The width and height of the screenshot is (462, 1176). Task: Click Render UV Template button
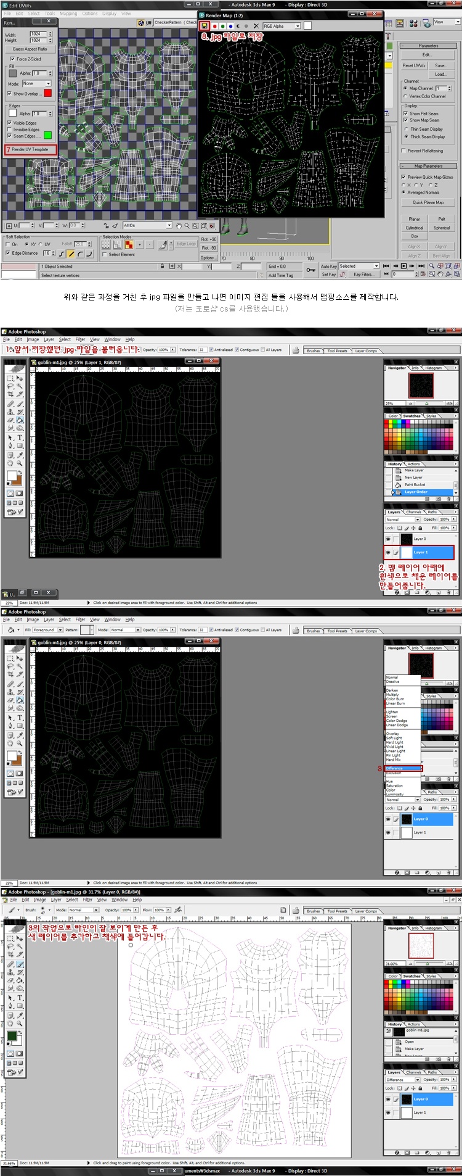point(31,149)
